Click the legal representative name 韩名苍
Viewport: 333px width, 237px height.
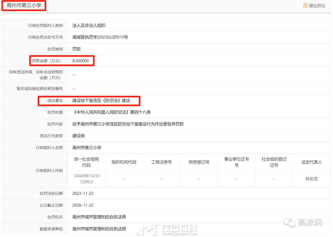[312, 179]
